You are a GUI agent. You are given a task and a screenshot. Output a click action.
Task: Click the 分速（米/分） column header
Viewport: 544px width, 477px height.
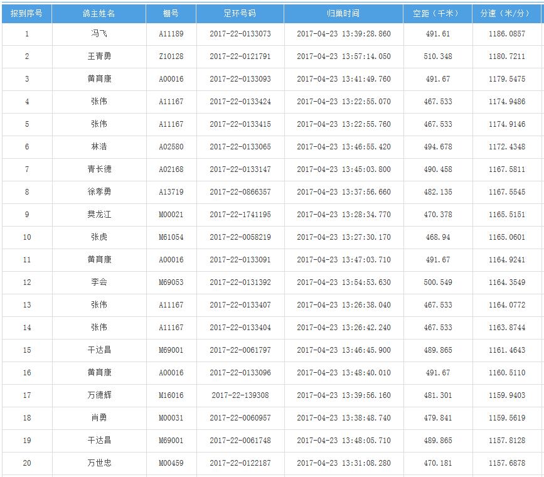click(506, 13)
